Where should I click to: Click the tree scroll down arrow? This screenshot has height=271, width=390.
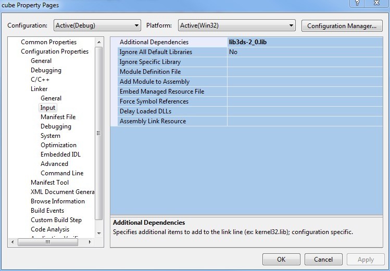click(99, 233)
